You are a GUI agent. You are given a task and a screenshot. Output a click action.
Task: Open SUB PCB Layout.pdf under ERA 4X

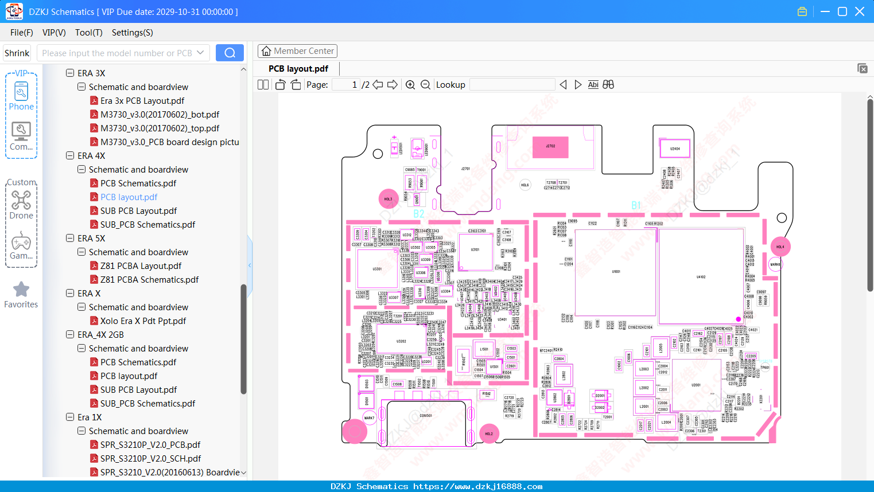click(x=138, y=210)
